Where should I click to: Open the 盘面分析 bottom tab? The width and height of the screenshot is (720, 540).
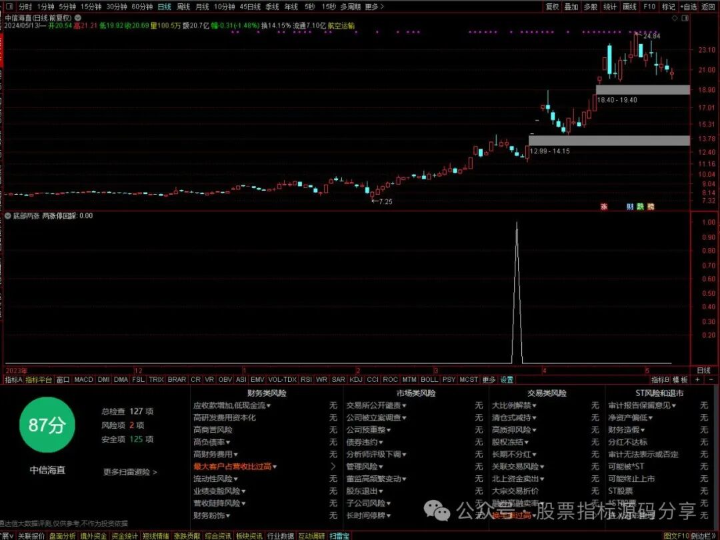tap(63, 536)
